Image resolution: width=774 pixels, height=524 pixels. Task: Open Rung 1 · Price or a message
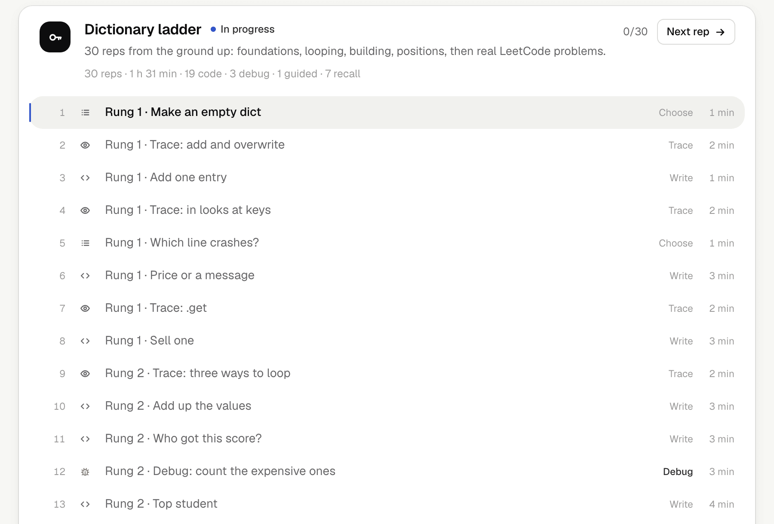pyautogui.click(x=387, y=276)
